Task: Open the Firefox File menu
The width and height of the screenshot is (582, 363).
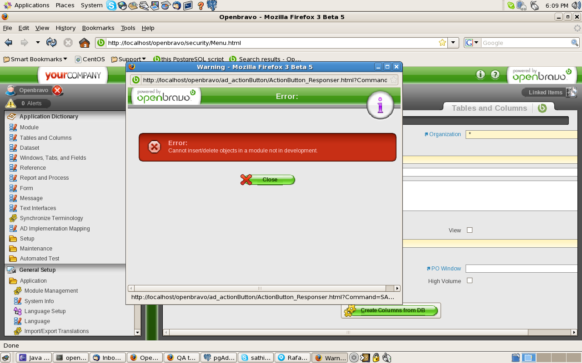Action: click(x=7, y=28)
